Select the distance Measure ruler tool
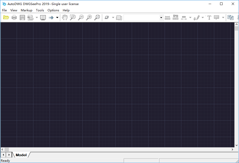 167,17
